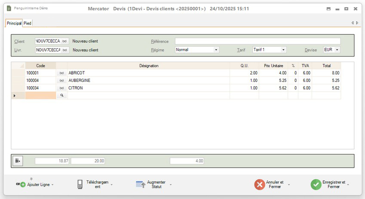Sort by the Code column header
Image resolution: width=365 pixels, height=199 pixels.
pyautogui.click(x=40, y=65)
